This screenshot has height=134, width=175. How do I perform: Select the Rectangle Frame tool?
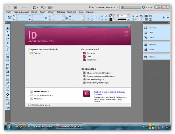click(8, 57)
